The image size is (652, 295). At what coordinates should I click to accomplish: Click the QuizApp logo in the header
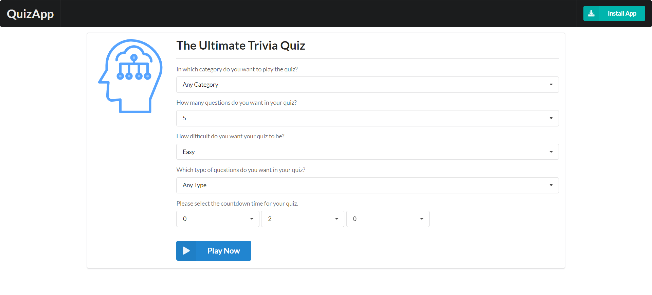tap(30, 14)
